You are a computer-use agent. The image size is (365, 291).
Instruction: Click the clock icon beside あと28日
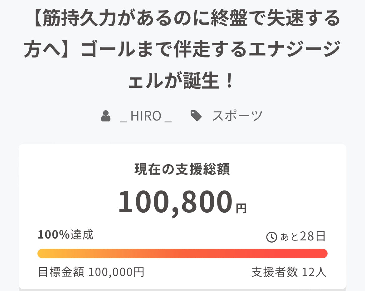(x=271, y=237)
